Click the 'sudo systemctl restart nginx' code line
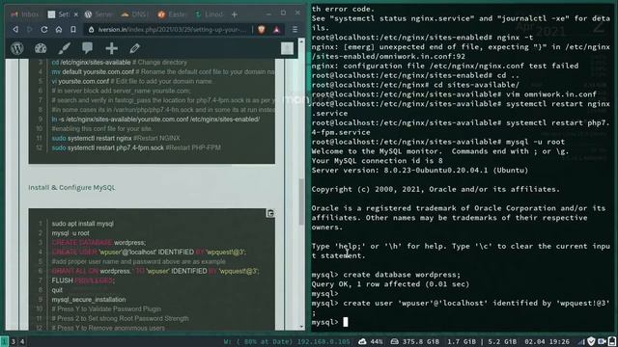Viewport: 618px width, 347px height. pos(116,138)
